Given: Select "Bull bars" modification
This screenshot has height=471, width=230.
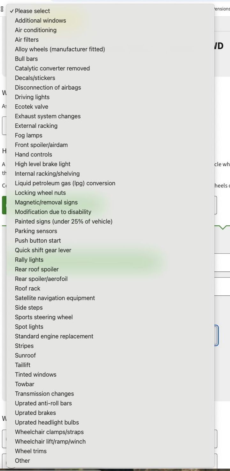Looking at the screenshot, I should click(26, 59).
